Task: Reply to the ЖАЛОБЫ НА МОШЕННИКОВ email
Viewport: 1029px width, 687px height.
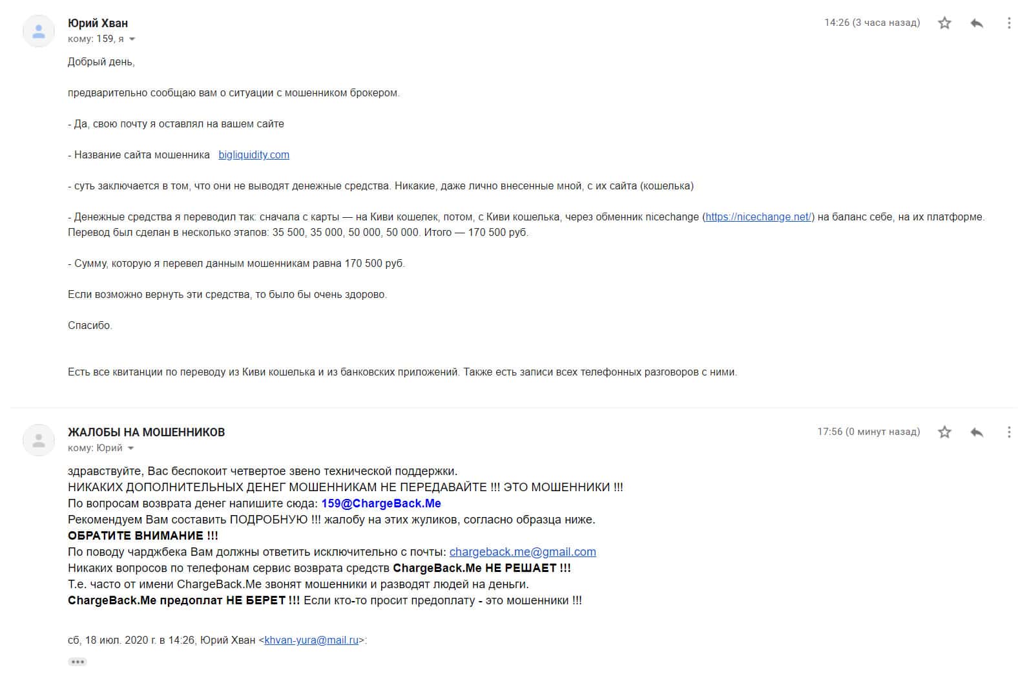Action: pos(977,432)
